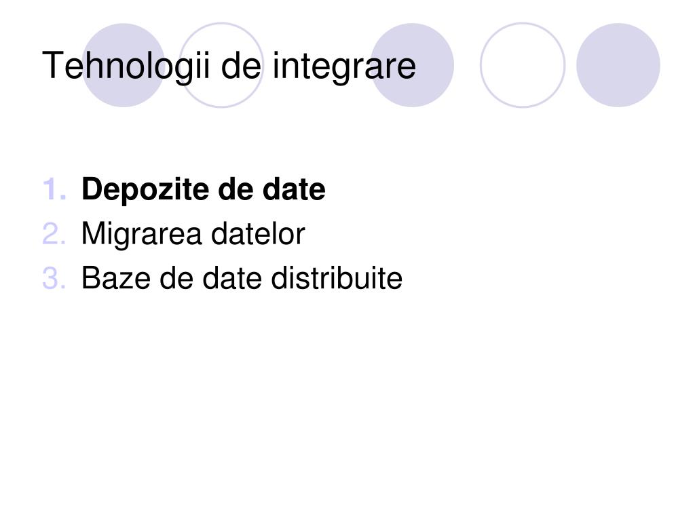695x521 pixels.
Task: Click the list number "3."
Action: click(54, 278)
